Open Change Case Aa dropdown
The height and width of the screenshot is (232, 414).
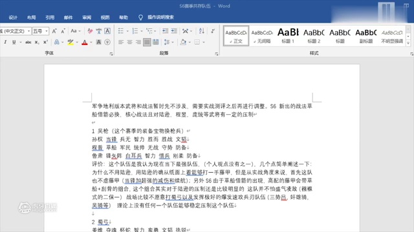pos(76,31)
